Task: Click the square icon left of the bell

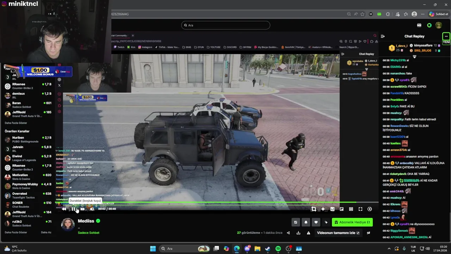Action: tap(296, 222)
